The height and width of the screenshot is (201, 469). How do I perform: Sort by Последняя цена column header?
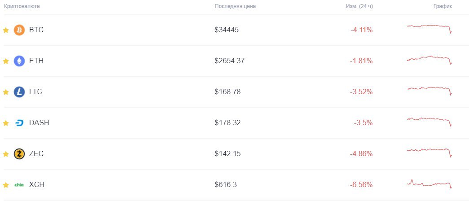[x=235, y=6]
